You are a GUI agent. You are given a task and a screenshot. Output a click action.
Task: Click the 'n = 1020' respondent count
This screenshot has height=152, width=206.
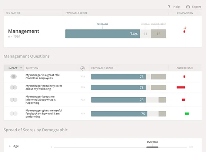tap(14, 37)
